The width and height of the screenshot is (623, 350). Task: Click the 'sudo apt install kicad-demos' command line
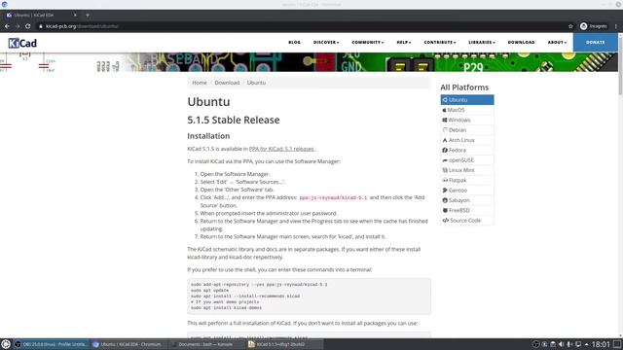pyautogui.click(x=226, y=307)
